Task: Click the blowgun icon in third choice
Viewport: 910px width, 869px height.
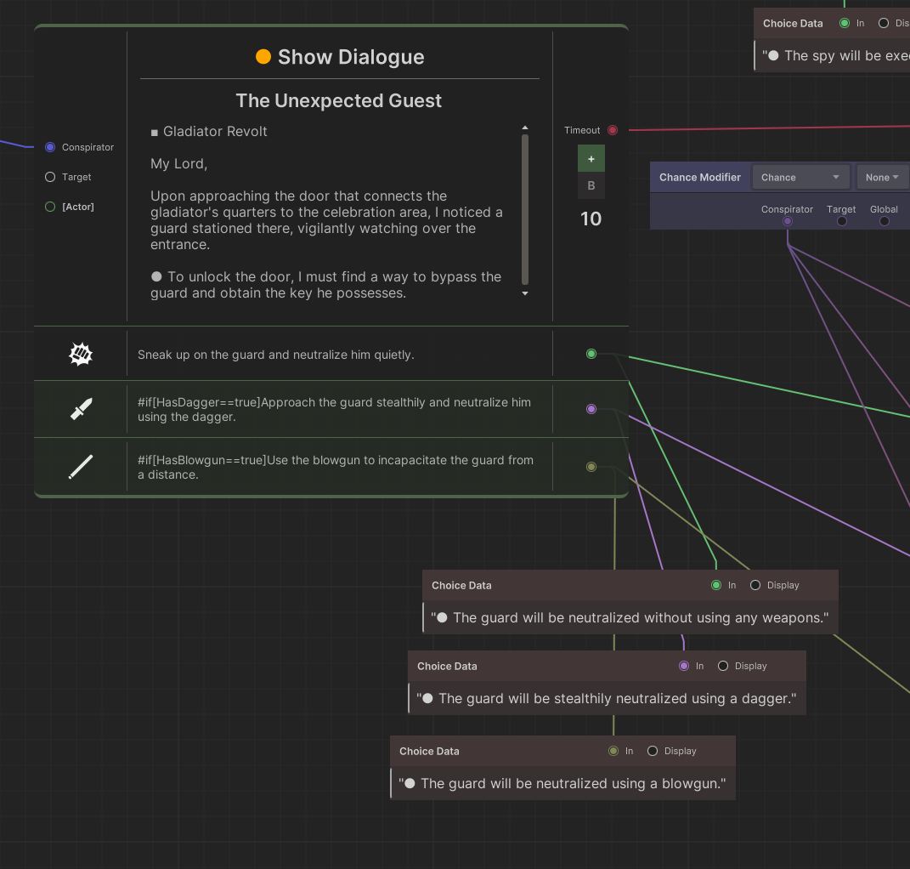Action: pyautogui.click(x=81, y=467)
